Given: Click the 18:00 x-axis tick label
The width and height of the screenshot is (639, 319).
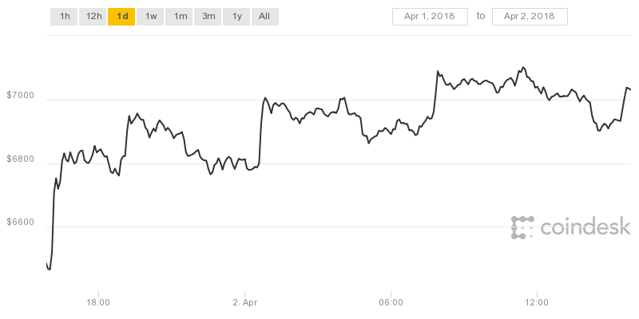Looking at the screenshot, I should [97, 302].
